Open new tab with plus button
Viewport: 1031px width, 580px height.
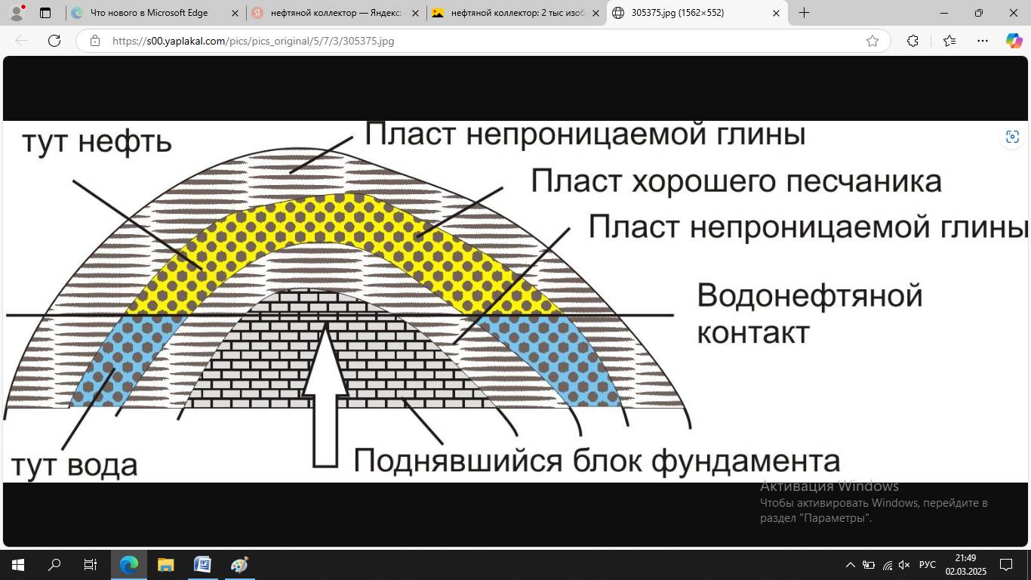(x=804, y=13)
